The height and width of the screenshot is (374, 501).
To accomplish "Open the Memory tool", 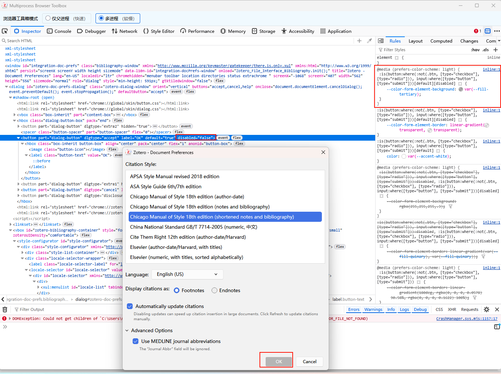I will [x=233, y=31].
